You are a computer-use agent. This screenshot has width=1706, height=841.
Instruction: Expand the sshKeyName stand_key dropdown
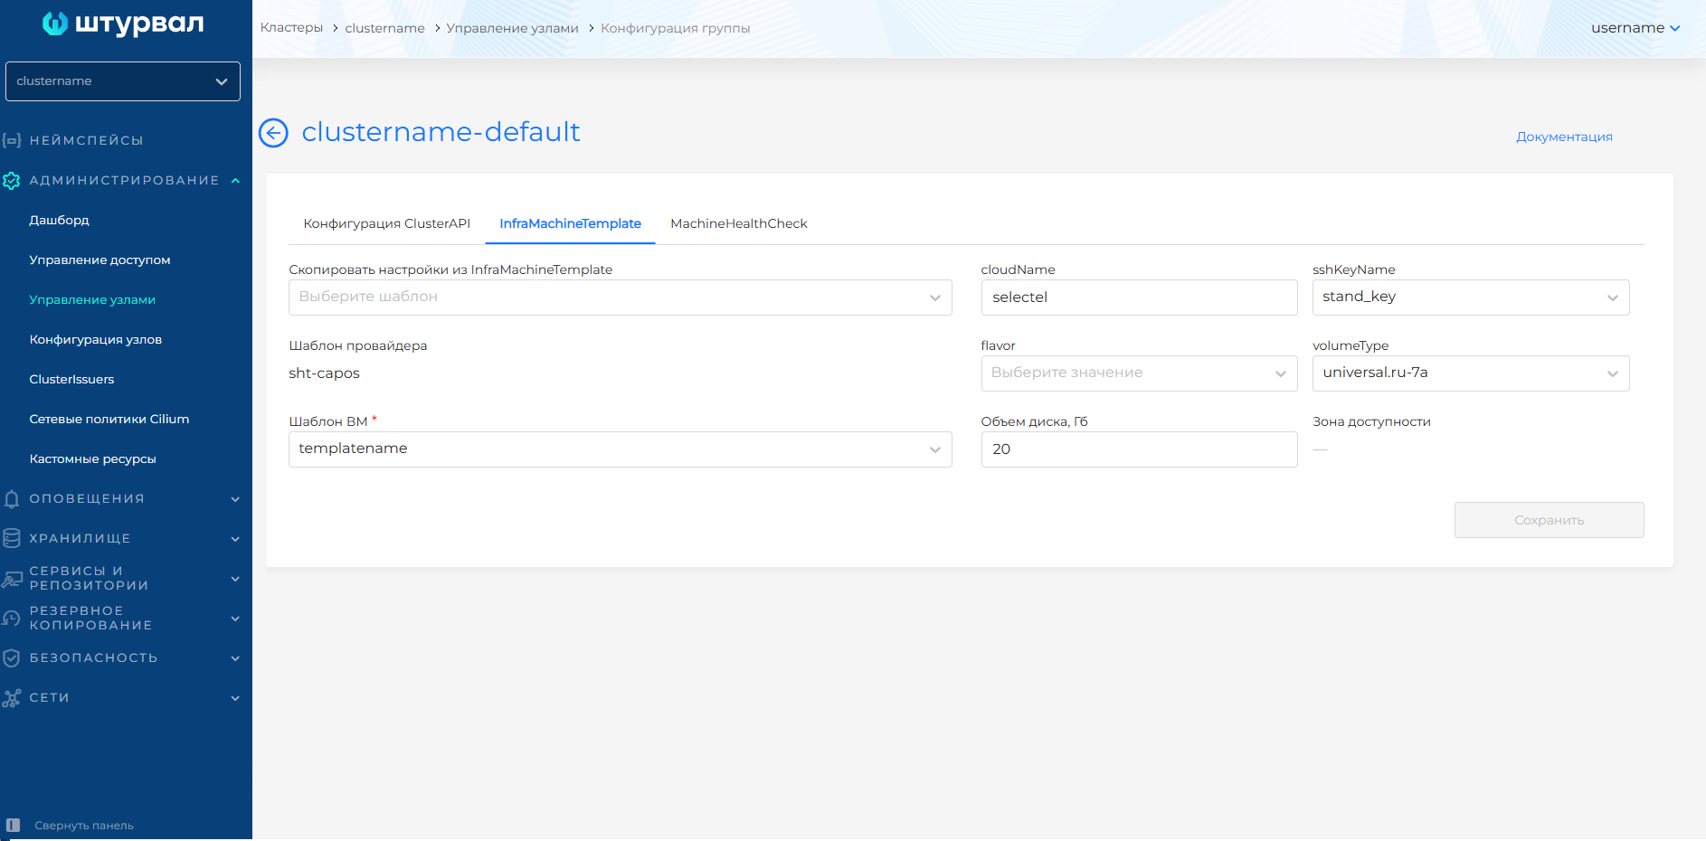tap(1470, 298)
